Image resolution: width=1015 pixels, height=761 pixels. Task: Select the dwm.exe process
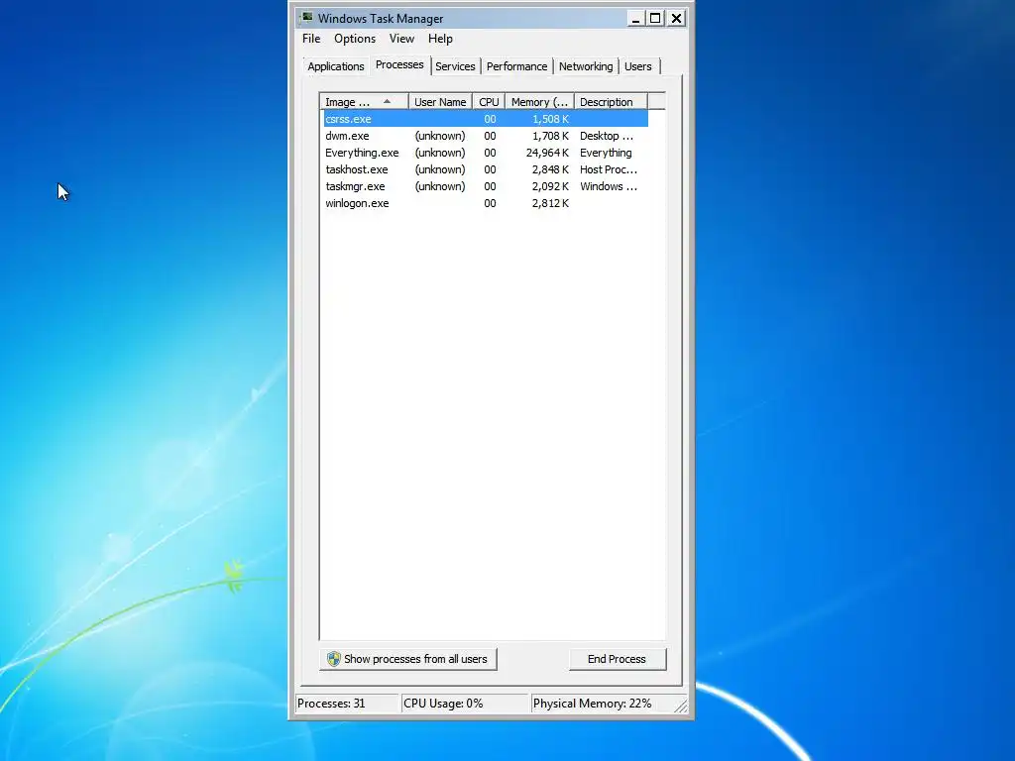tap(485, 136)
